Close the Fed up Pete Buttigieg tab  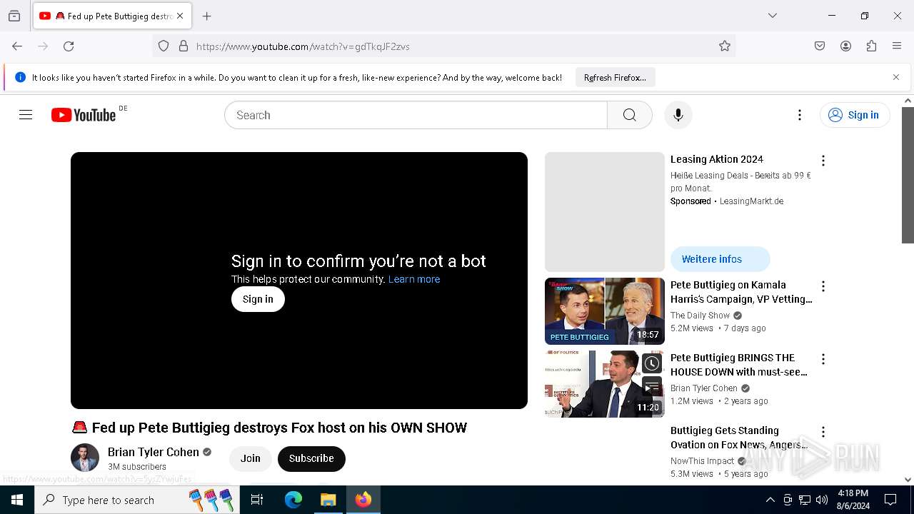(180, 16)
